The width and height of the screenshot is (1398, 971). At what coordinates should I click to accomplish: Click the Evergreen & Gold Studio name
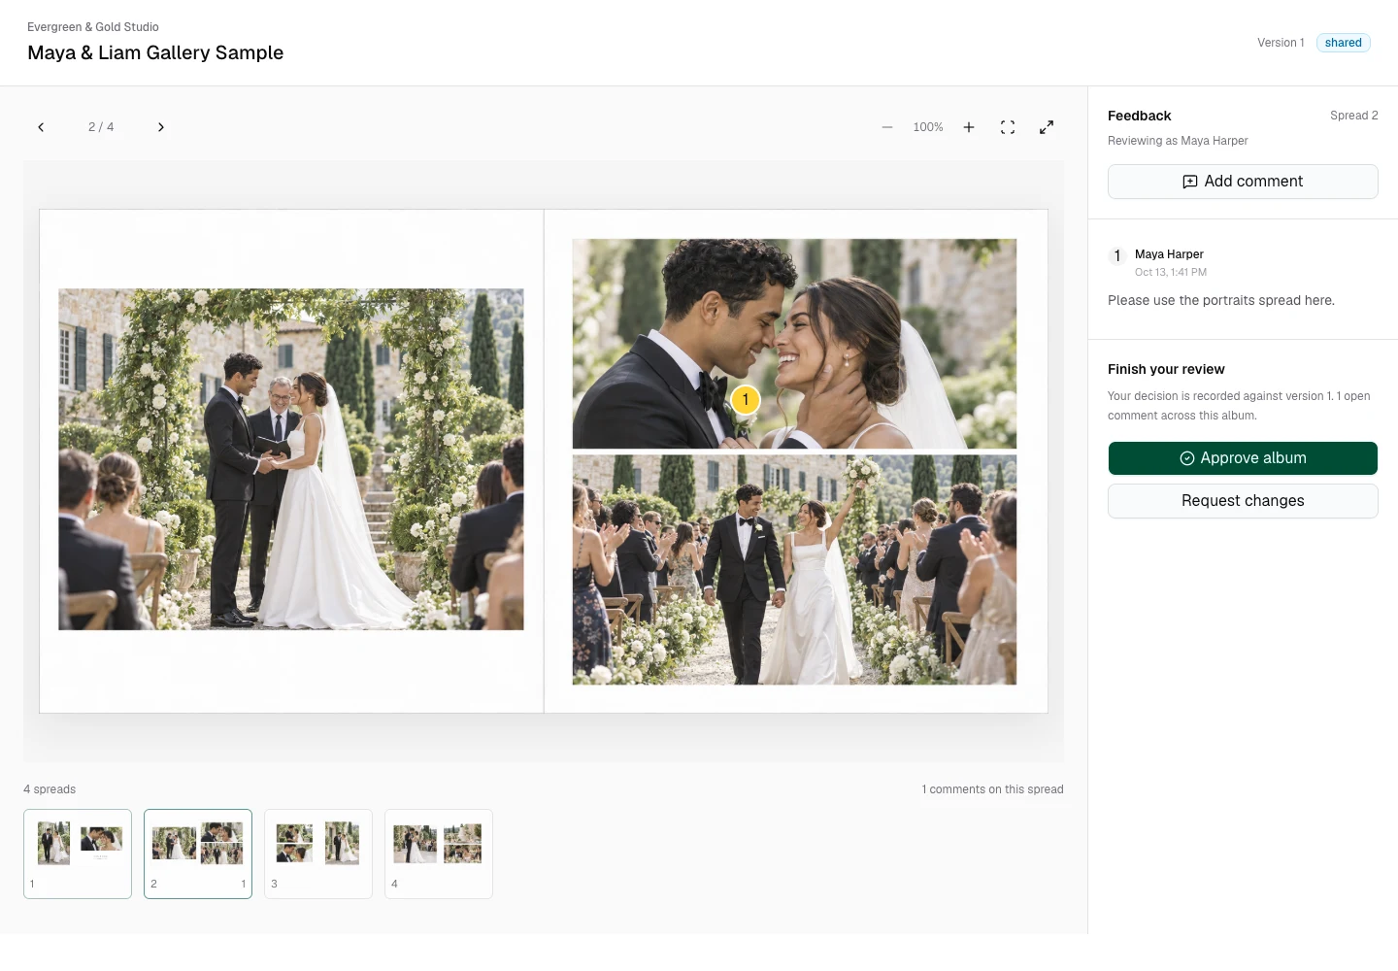(x=93, y=27)
